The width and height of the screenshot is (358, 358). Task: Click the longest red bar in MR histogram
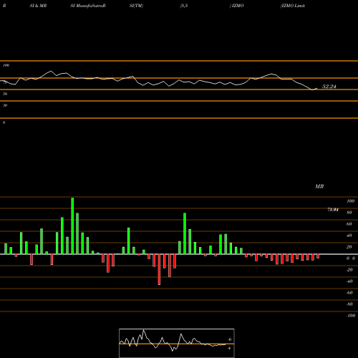coord(159,269)
